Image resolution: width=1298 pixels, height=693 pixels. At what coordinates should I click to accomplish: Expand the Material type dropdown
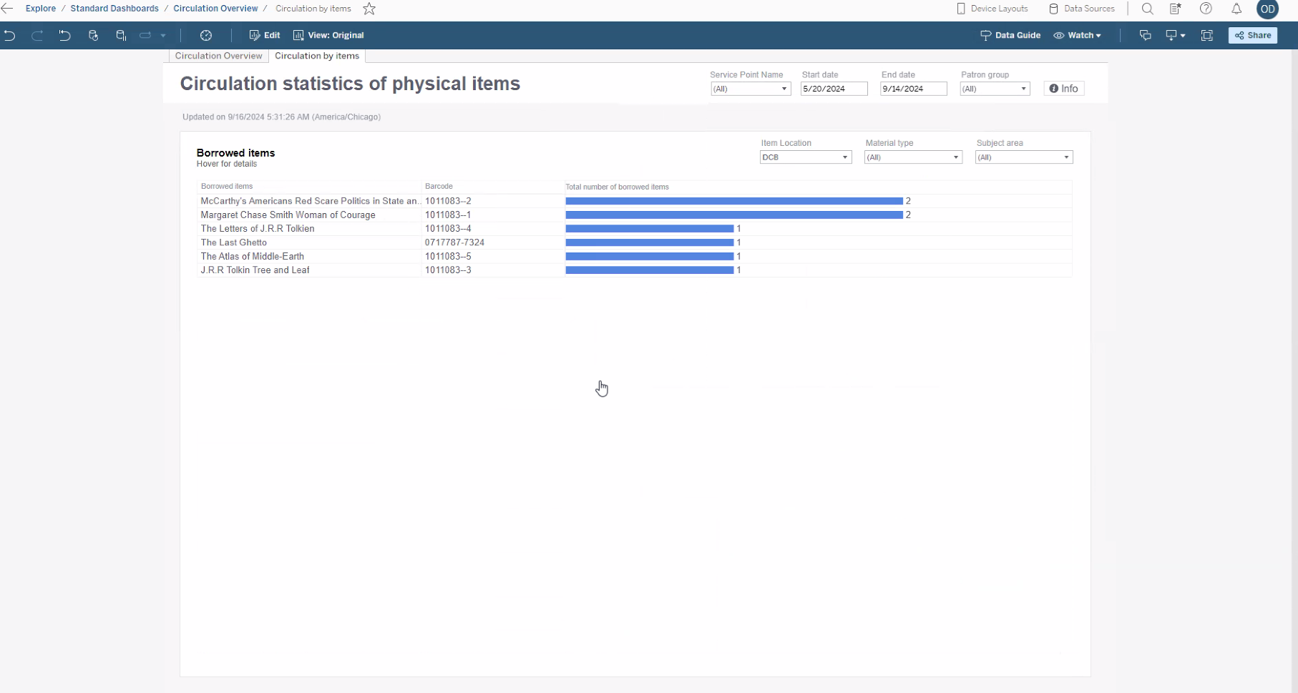coord(913,157)
